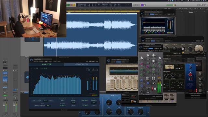Click link icon in SSL Channel header
The height and width of the screenshot is (117, 208).
click(x=161, y=48)
